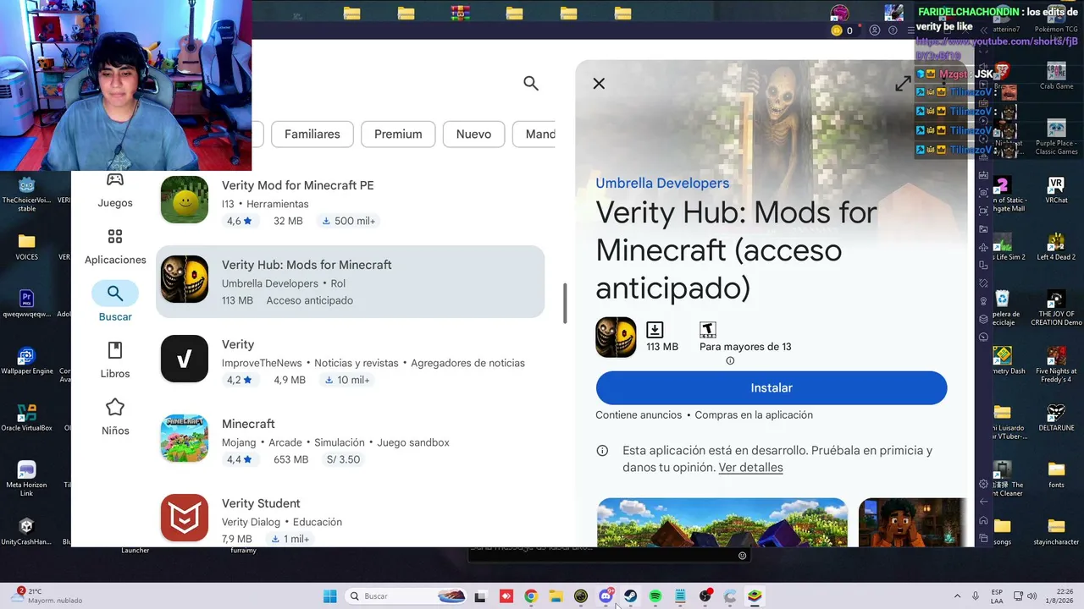Open the YouTube shorts link in chat
Viewport: 1084px width, 609px height.
(x=996, y=48)
